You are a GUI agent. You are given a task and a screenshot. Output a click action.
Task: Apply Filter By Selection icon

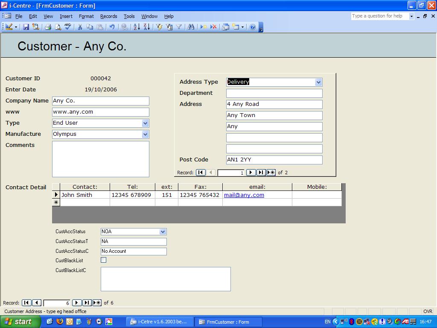click(x=159, y=27)
